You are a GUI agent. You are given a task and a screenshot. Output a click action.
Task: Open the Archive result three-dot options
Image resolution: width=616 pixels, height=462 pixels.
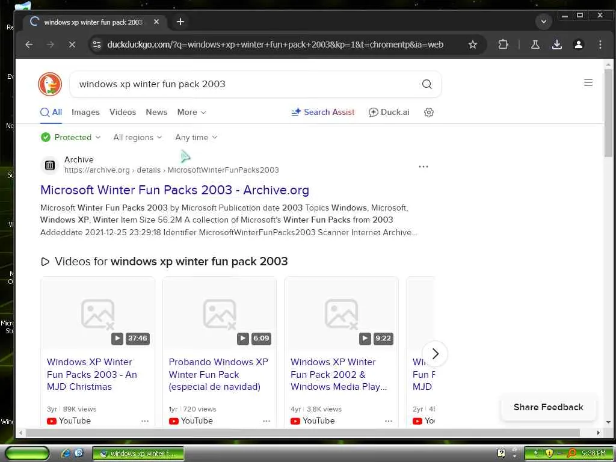423,167
